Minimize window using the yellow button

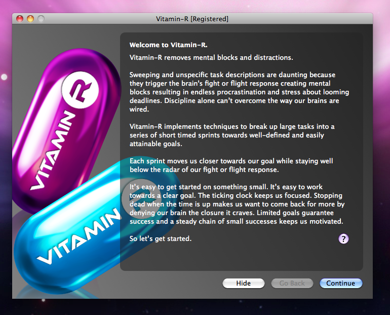30,19
